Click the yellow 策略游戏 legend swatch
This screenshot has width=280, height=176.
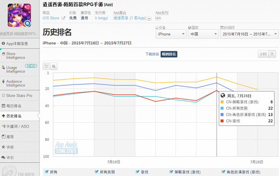click(x=222, y=102)
